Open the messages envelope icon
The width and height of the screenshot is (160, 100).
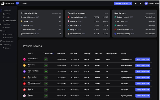coord(140,3)
